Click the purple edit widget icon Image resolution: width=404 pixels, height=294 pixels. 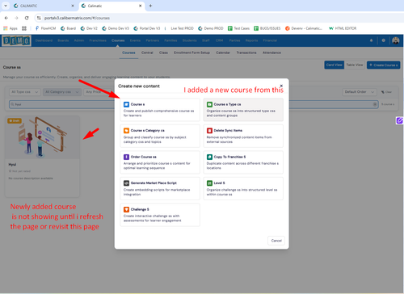tap(399, 120)
